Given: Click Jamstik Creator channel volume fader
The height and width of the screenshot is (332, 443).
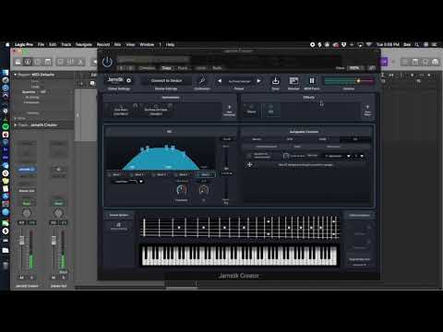Looking at the screenshot, I should (22, 241).
